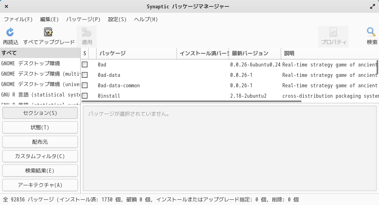Viewport: 379px width, 205px height.
Task: Click the アーキテクチャ(A) button
Action: click(x=40, y=185)
